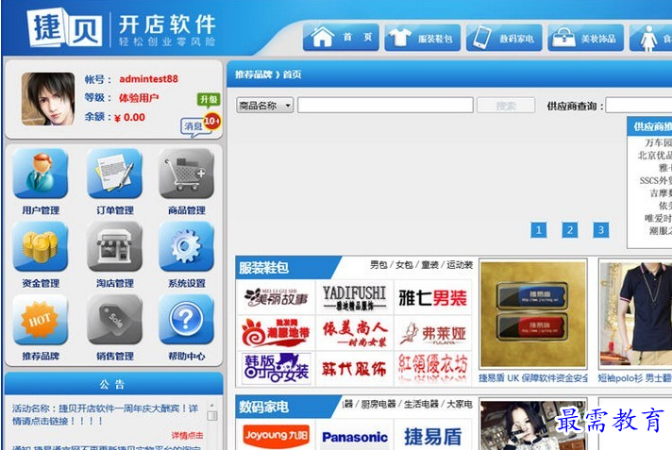The height and width of the screenshot is (450, 672).
Task: Go to 首页 home tab
Action: pyautogui.click(x=341, y=38)
